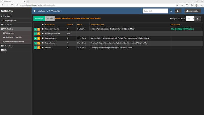Check the Vorsorgevollmacht row checkbox

pyautogui.click(x=43, y=29)
